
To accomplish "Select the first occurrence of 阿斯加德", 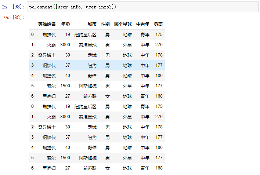I will [x=87, y=86].
